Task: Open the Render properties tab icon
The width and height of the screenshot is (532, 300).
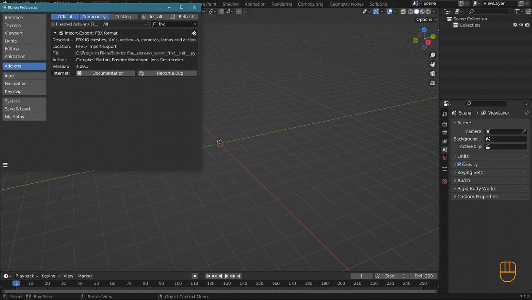Action: click(445, 124)
